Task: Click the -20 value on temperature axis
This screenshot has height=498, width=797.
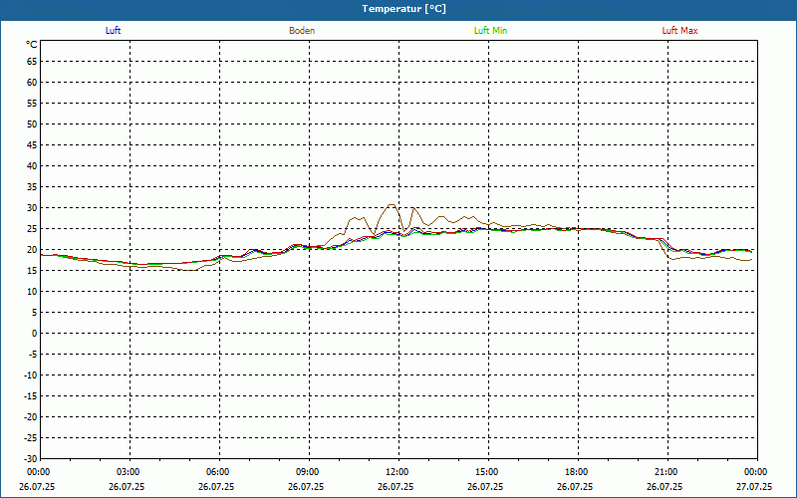Action: 30,417
